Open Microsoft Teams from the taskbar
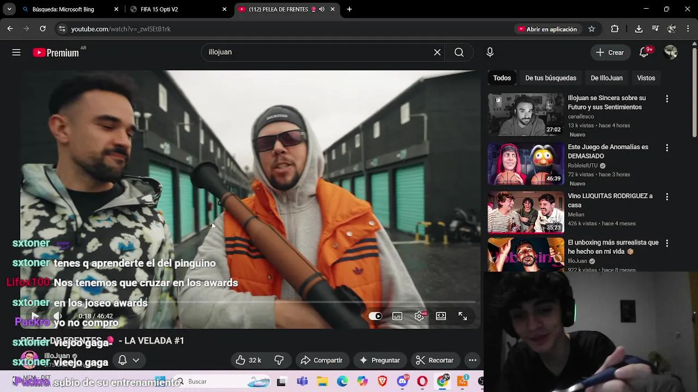Screen dimensions: 698x392 pyautogui.click(x=302, y=382)
